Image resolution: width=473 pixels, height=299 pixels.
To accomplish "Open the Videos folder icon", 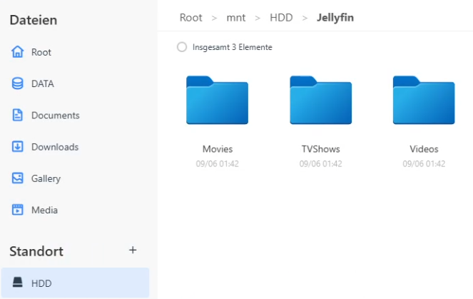I will point(424,100).
